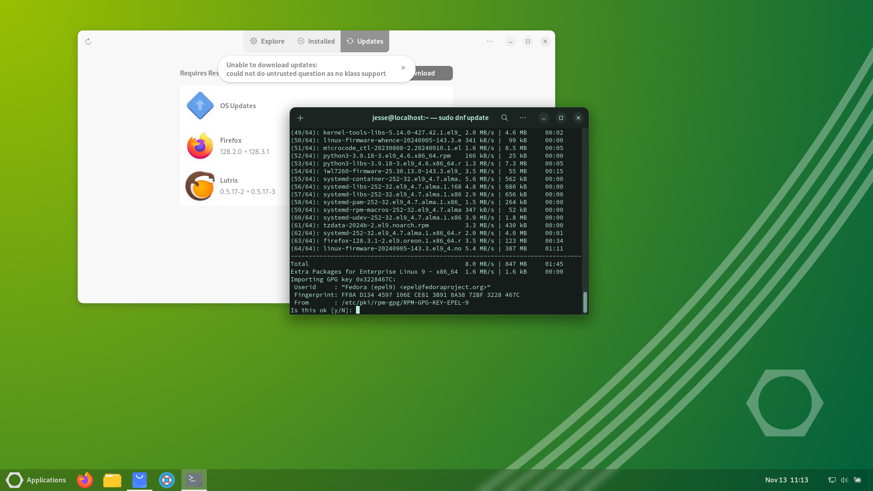Open the terminal menu
Image resolution: width=873 pixels, height=491 pixels.
tap(523, 118)
